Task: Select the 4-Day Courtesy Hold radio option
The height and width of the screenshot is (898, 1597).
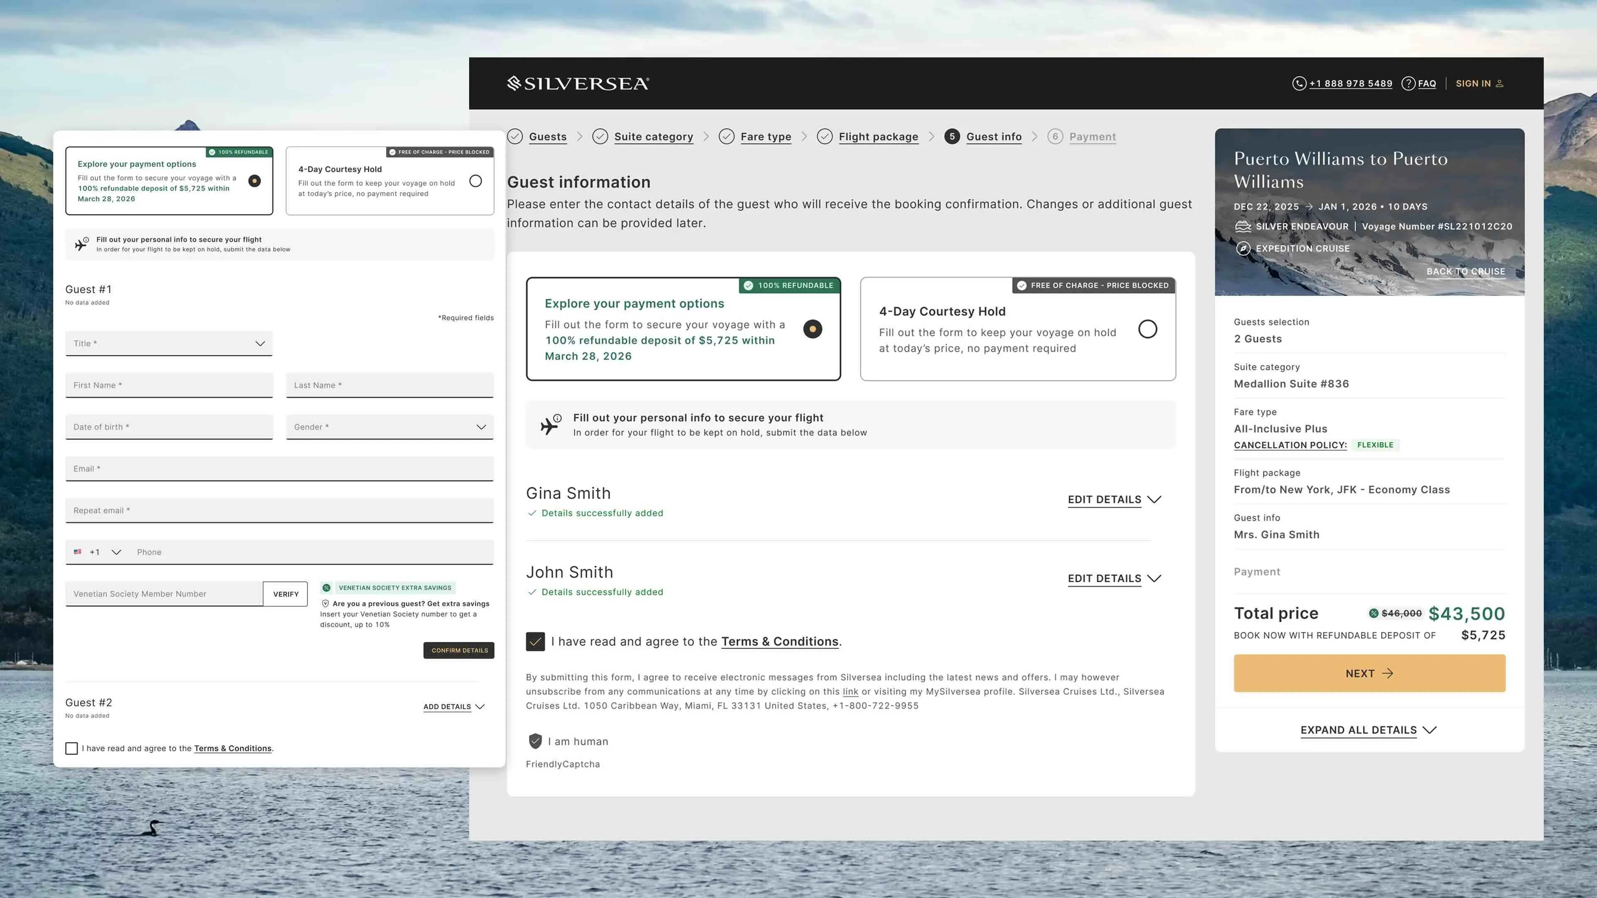Action: [x=1147, y=328]
